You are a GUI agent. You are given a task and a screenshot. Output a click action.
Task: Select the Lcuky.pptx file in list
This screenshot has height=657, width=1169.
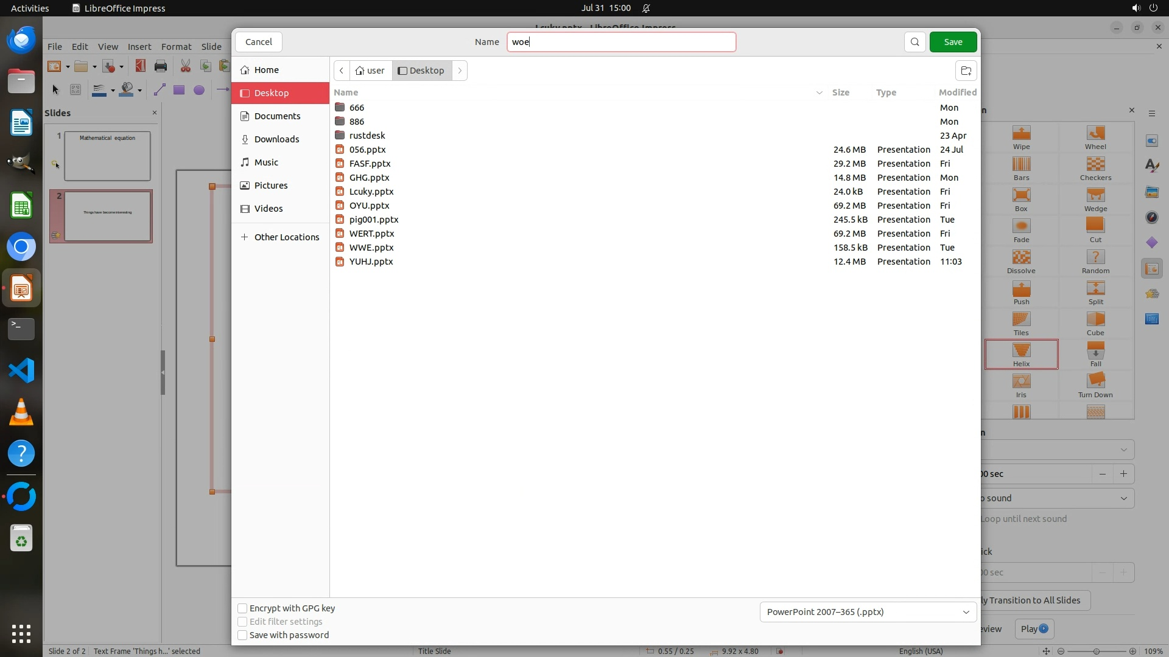[371, 192]
